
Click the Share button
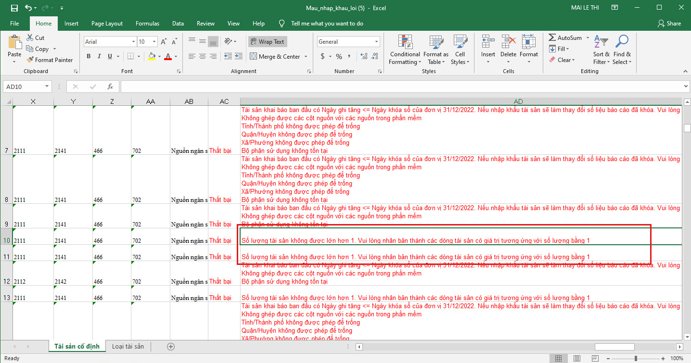(669, 24)
